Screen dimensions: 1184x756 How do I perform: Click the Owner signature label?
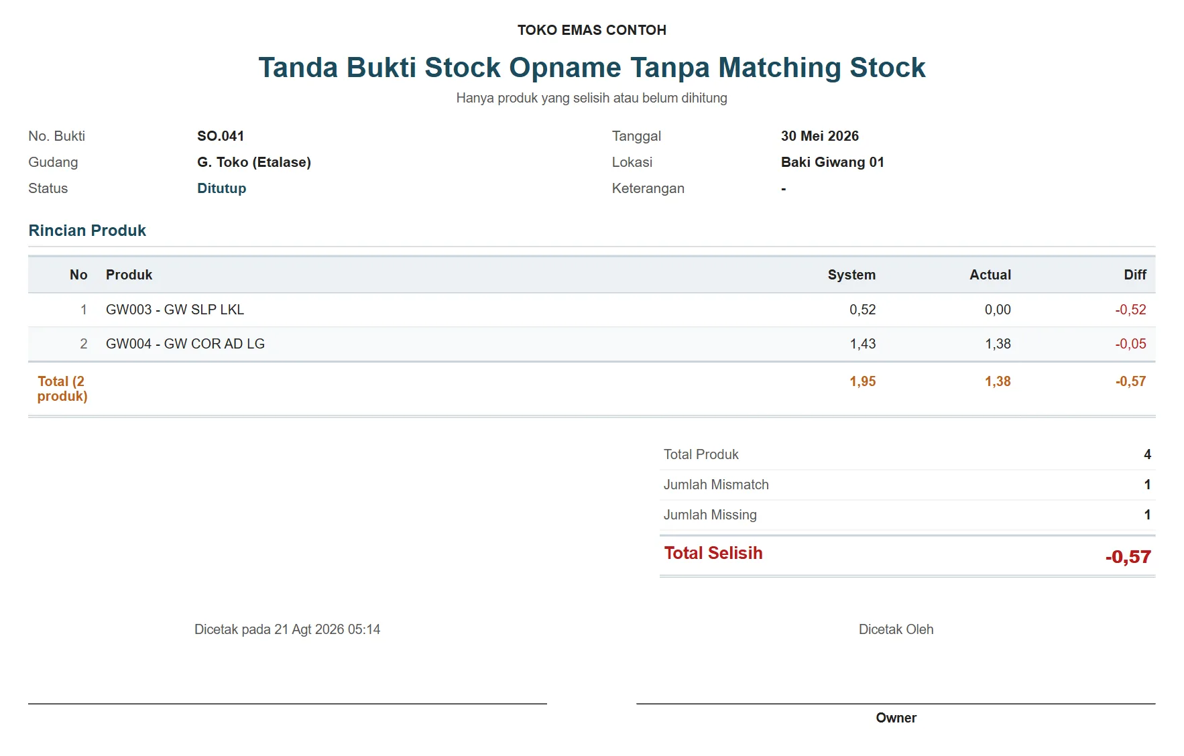point(896,718)
